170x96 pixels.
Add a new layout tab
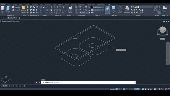point(25,86)
